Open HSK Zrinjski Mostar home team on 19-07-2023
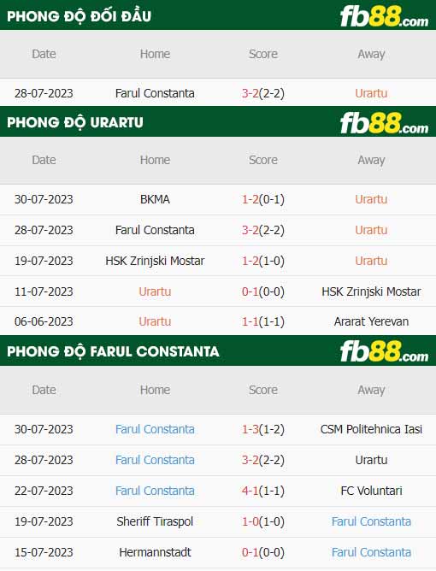Image resolution: width=436 pixels, height=571 pixels. coord(155,261)
